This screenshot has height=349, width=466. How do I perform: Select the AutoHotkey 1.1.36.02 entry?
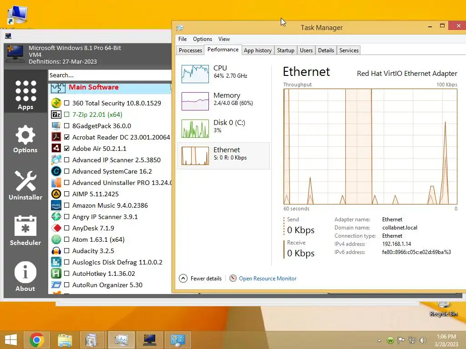tap(103, 273)
